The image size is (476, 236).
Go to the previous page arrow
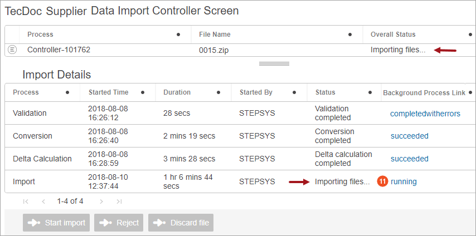[43, 201]
